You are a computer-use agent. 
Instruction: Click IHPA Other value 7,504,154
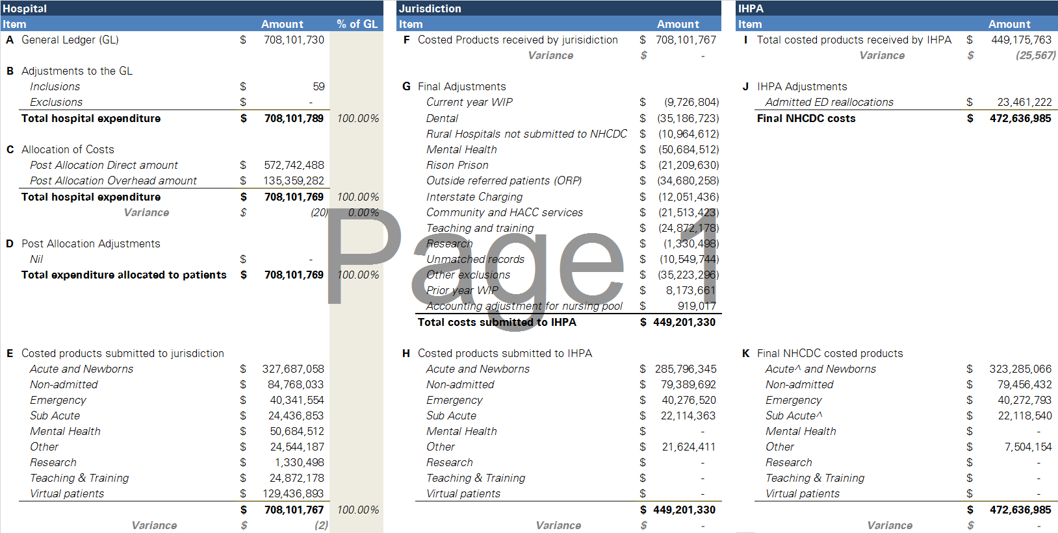point(1028,447)
